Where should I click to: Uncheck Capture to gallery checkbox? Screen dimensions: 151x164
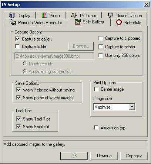click(17, 39)
